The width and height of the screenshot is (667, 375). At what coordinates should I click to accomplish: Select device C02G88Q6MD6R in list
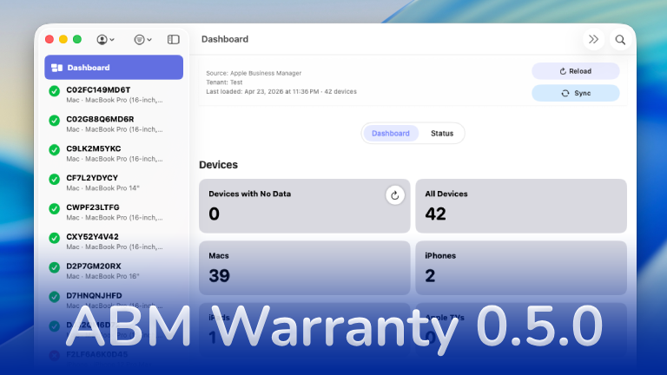point(113,122)
